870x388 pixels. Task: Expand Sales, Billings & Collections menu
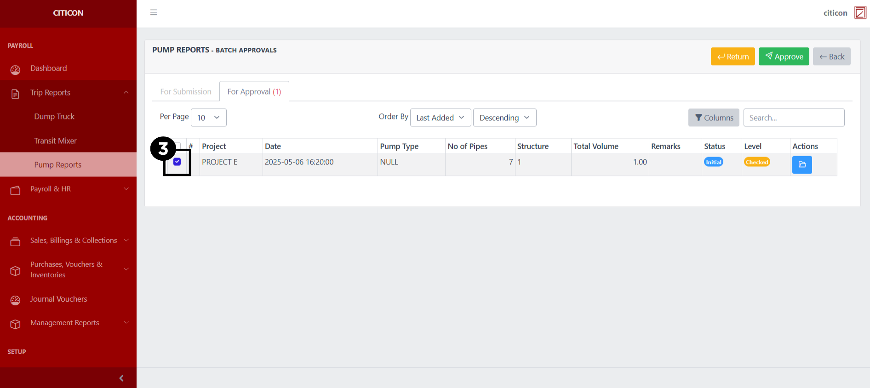pyautogui.click(x=74, y=241)
